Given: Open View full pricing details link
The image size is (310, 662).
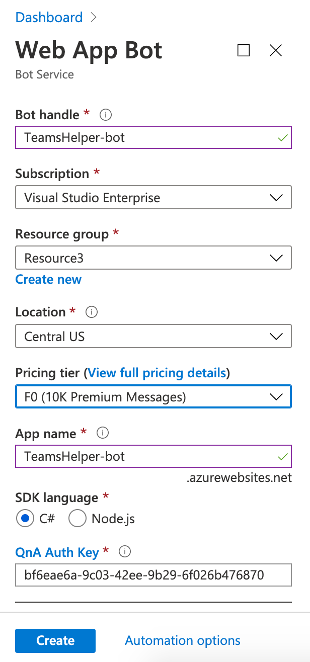Looking at the screenshot, I should click(157, 373).
